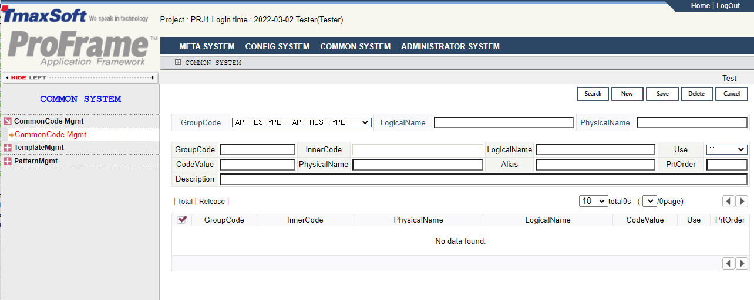754x300 pixels.
Task: Focus the CodeValue input field
Action: tap(258, 165)
